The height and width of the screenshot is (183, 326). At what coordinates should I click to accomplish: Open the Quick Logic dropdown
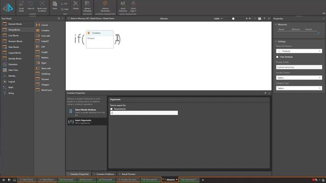133,6
